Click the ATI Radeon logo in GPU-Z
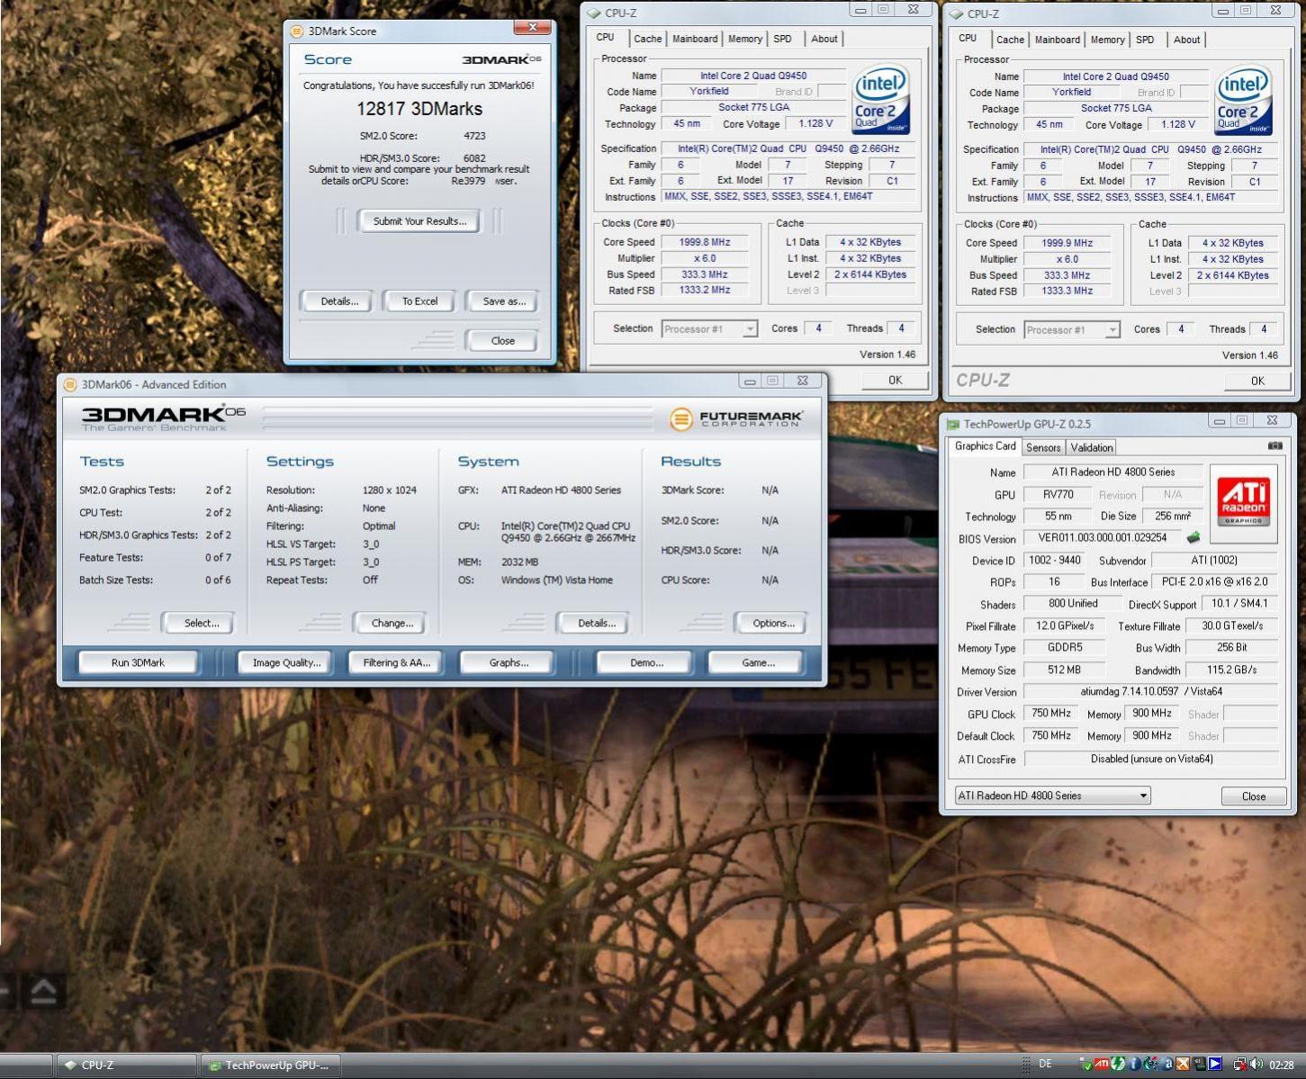 click(x=1243, y=502)
